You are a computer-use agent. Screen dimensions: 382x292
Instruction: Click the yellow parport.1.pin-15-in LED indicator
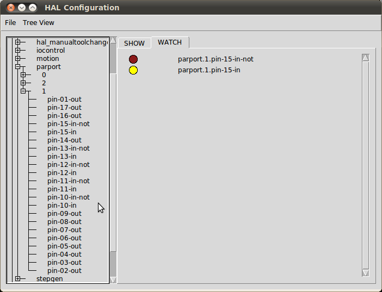pyautogui.click(x=133, y=70)
